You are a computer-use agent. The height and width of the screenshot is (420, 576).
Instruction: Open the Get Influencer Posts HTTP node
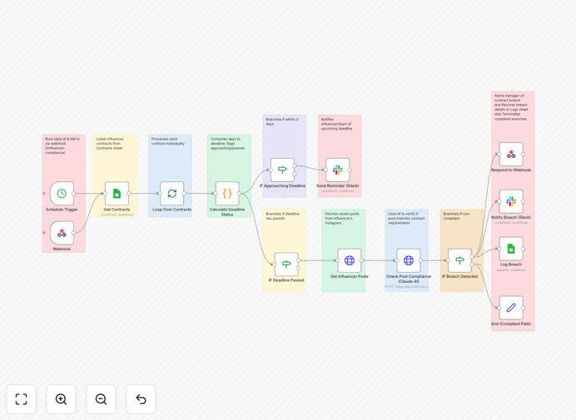[350, 260]
